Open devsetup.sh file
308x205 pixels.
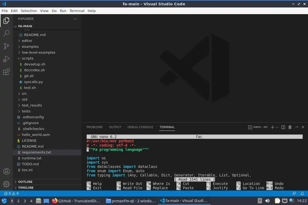(47, 64)
